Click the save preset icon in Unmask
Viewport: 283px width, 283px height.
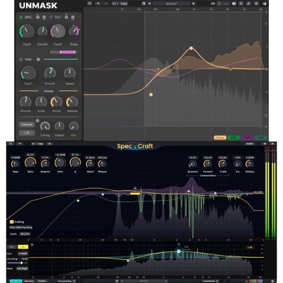pyautogui.click(x=144, y=4)
